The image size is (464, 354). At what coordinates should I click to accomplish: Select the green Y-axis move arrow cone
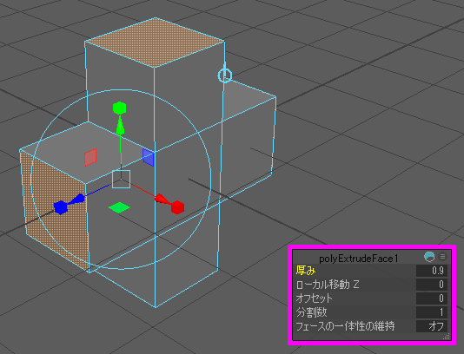pos(120,126)
